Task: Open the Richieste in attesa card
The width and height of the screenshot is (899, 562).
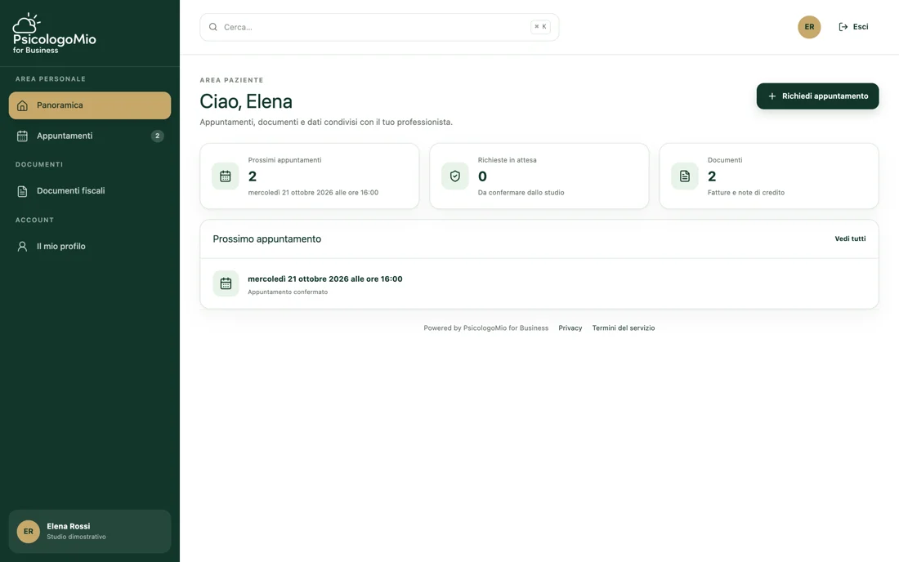Action: tap(539, 176)
